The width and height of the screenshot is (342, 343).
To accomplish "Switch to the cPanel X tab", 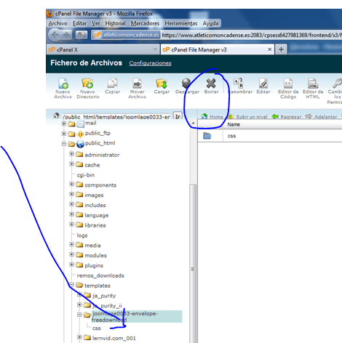I will pyautogui.click(x=103, y=49).
